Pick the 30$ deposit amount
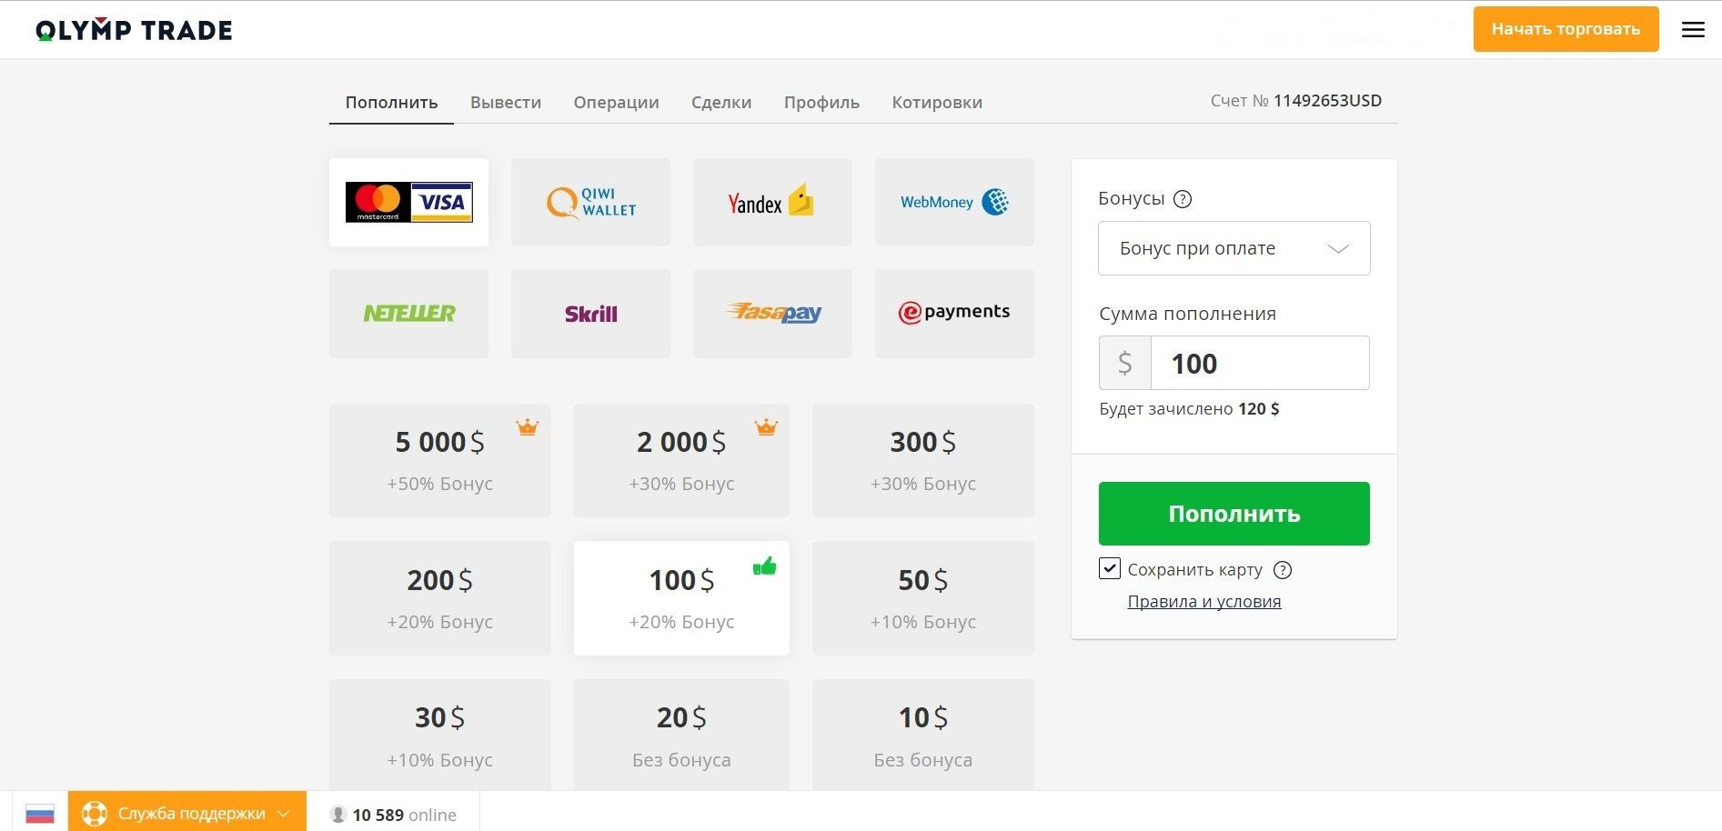The width and height of the screenshot is (1722, 831). click(440, 735)
